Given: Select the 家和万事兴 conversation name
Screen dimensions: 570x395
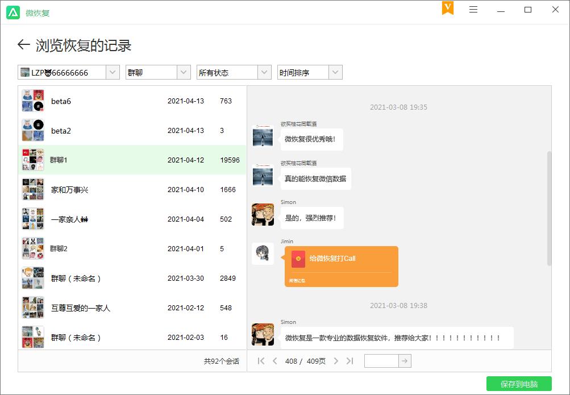Looking at the screenshot, I should coord(69,190).
